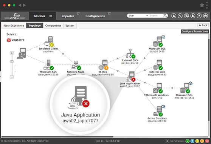Click the zoom in plus button
This screenshot has height=144, width=211.
12,53
